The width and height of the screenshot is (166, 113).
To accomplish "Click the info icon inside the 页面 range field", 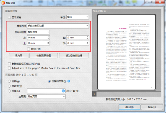I will (x=63, y=91).
